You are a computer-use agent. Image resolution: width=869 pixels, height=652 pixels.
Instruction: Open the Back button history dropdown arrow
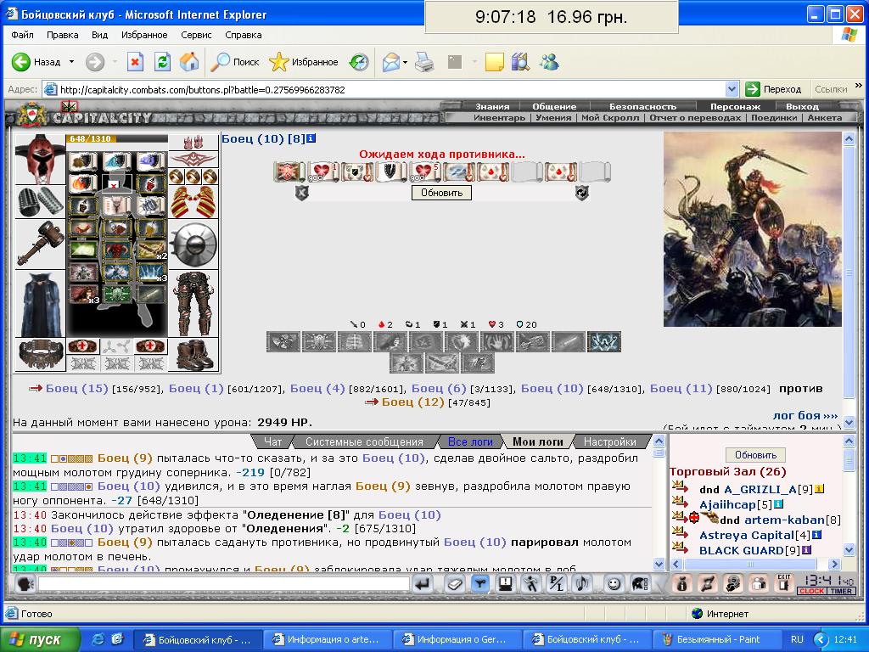click(x=71, y=62)
